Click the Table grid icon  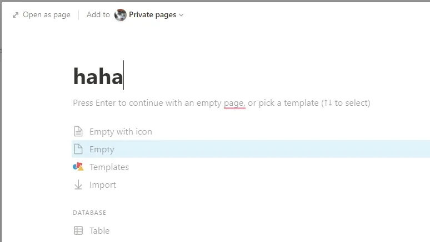78,230
